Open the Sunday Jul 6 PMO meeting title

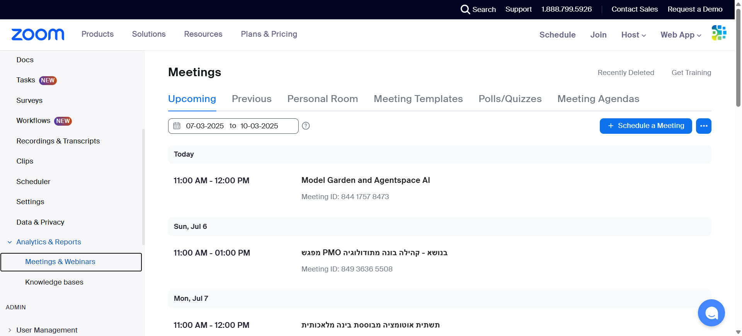pos(374,253)
